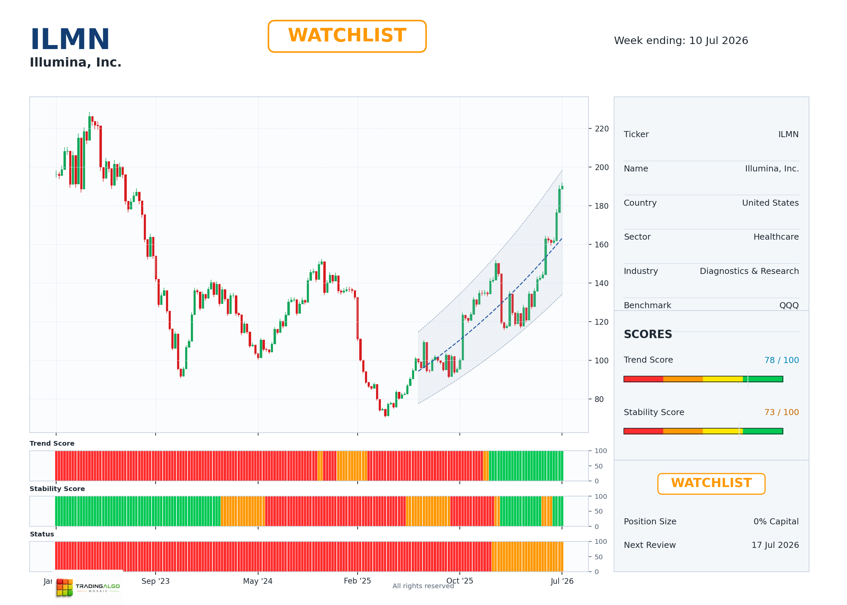Click the Position Size value '0% Capital'
The width and height of the screenshot is (847, 605).
point(776,522)
